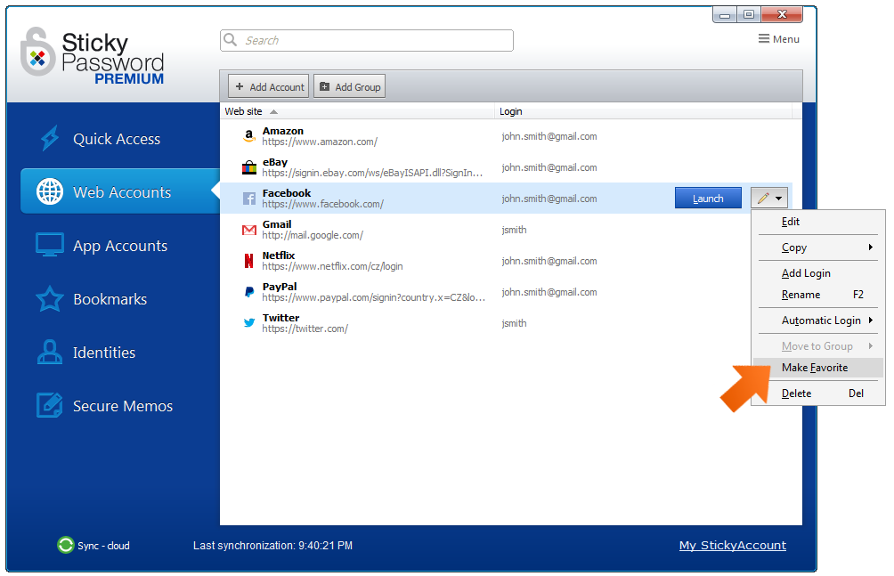Go to the Identities section
Viewport: 894px width, 576px height.
point(104,353)
